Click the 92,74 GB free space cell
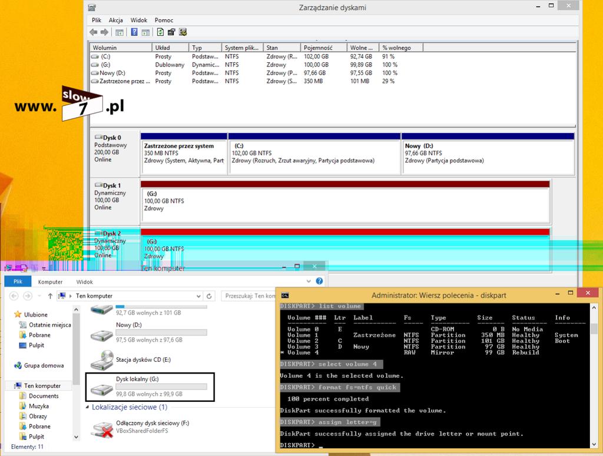Viewport: 603px width, 456px height. point(361,56)
